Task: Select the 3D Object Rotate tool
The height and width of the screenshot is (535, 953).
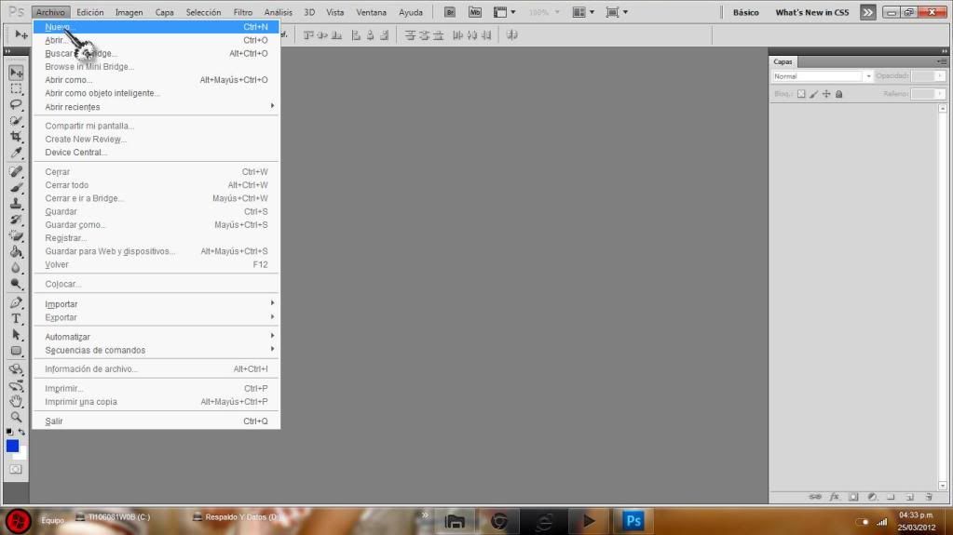Action: [16, 369]
